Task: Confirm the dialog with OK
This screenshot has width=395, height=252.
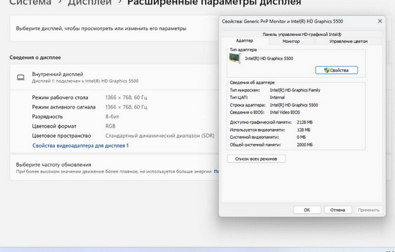Action: (x=307, y=210)
